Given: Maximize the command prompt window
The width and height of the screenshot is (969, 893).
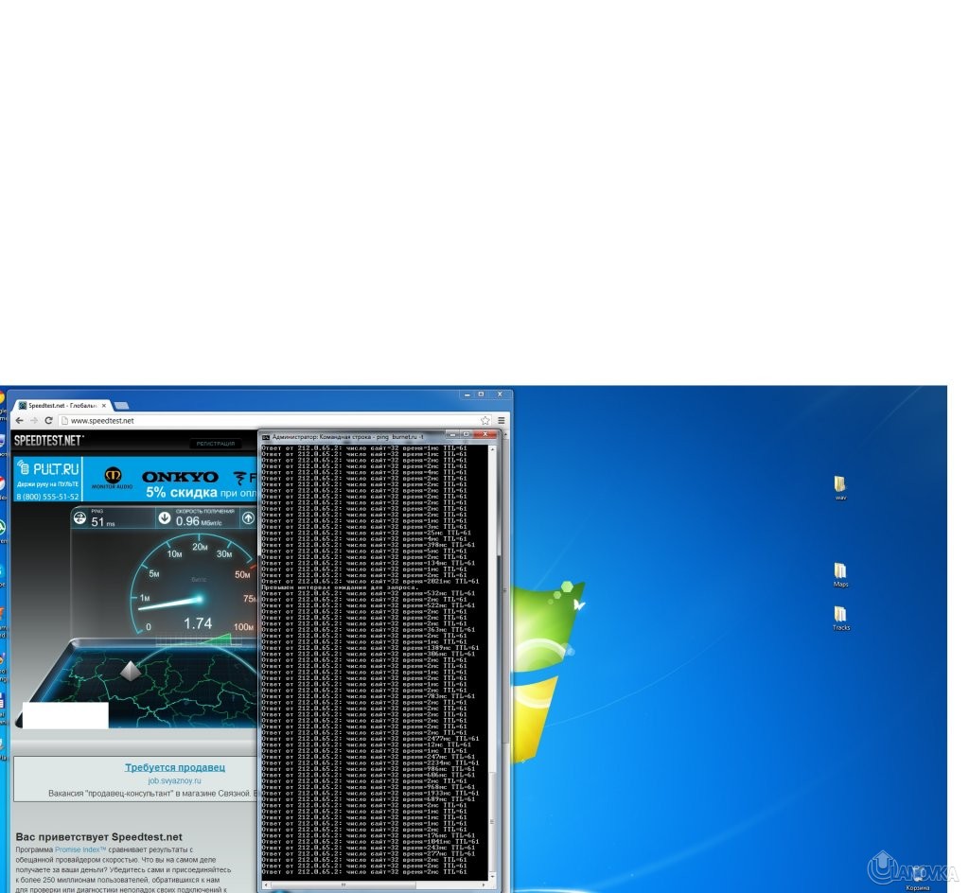Looking at the screenshot, I should click(x=466, y=435).
